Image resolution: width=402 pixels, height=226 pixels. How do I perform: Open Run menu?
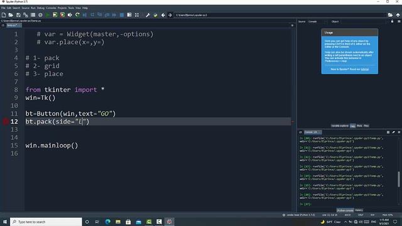[33, 8]
